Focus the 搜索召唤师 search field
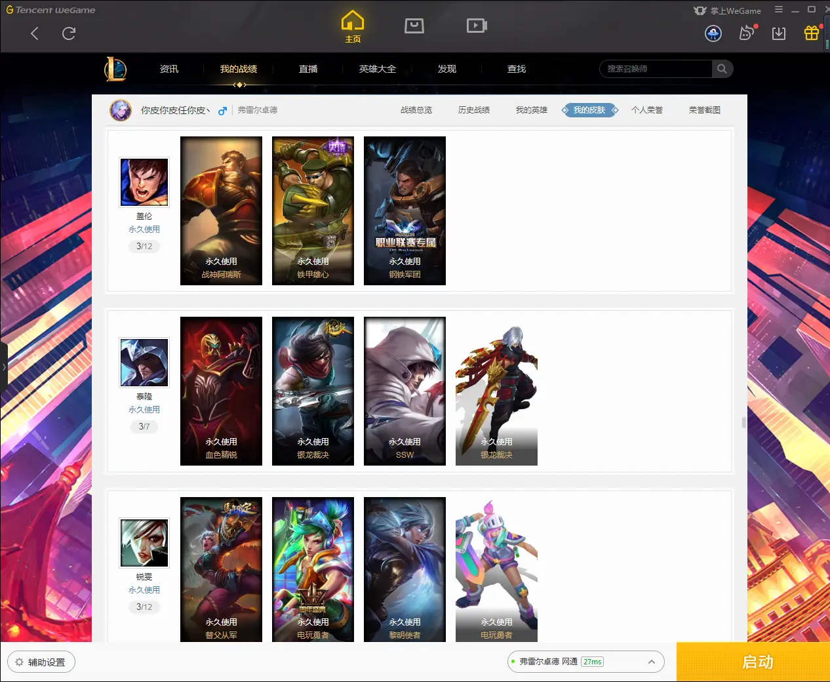The height and width of the screenshot is (682, 830). coord(656,69)
